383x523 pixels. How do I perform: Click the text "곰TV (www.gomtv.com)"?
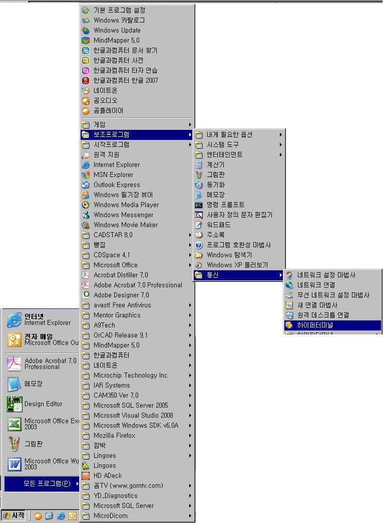pyautogui.click(x=128, y=486)
